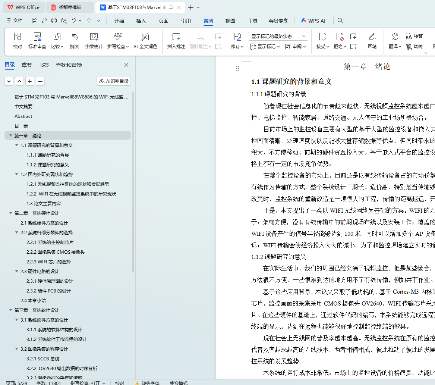Click the 字数: 11801 status bar entry
This screenshot has height=385, width=435.
click(x=48, y=382)
